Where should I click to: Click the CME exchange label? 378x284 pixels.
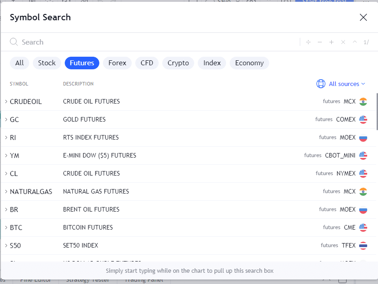350,227
